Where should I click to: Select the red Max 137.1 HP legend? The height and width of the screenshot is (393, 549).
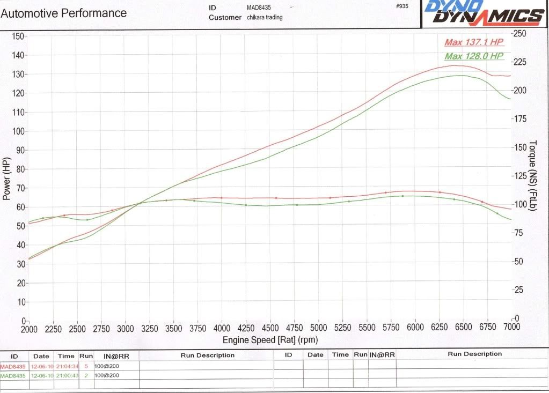point(474,42)
